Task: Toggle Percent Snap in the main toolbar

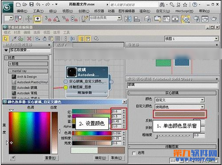Action: tap(65, 19)
